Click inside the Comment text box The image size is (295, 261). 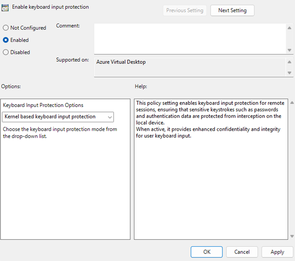[189, 39]
